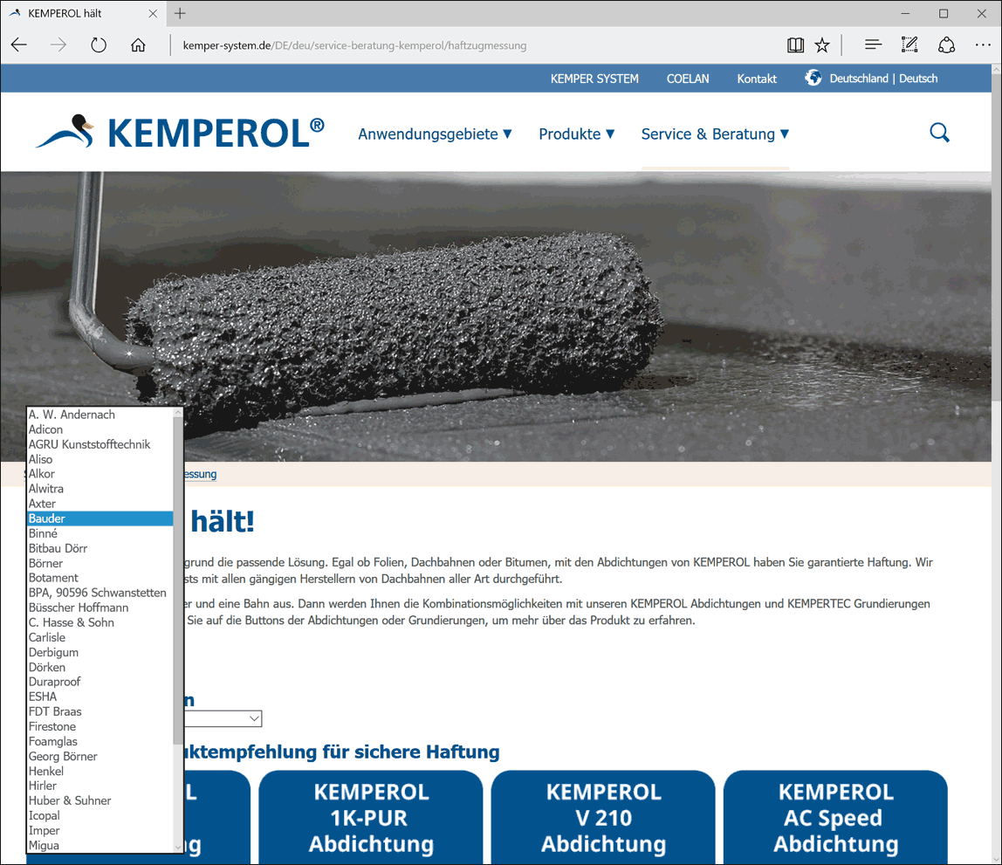Image resolution: width=1002 pixels, height=865 pixels.
Task: Select Axter in the dropdown
Action: [100, 504]
